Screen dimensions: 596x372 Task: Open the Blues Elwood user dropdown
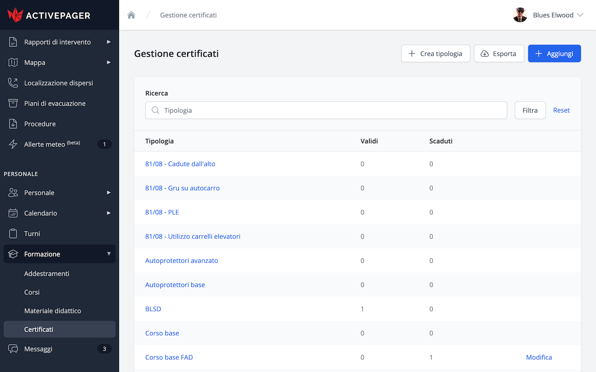coord(580,15)
